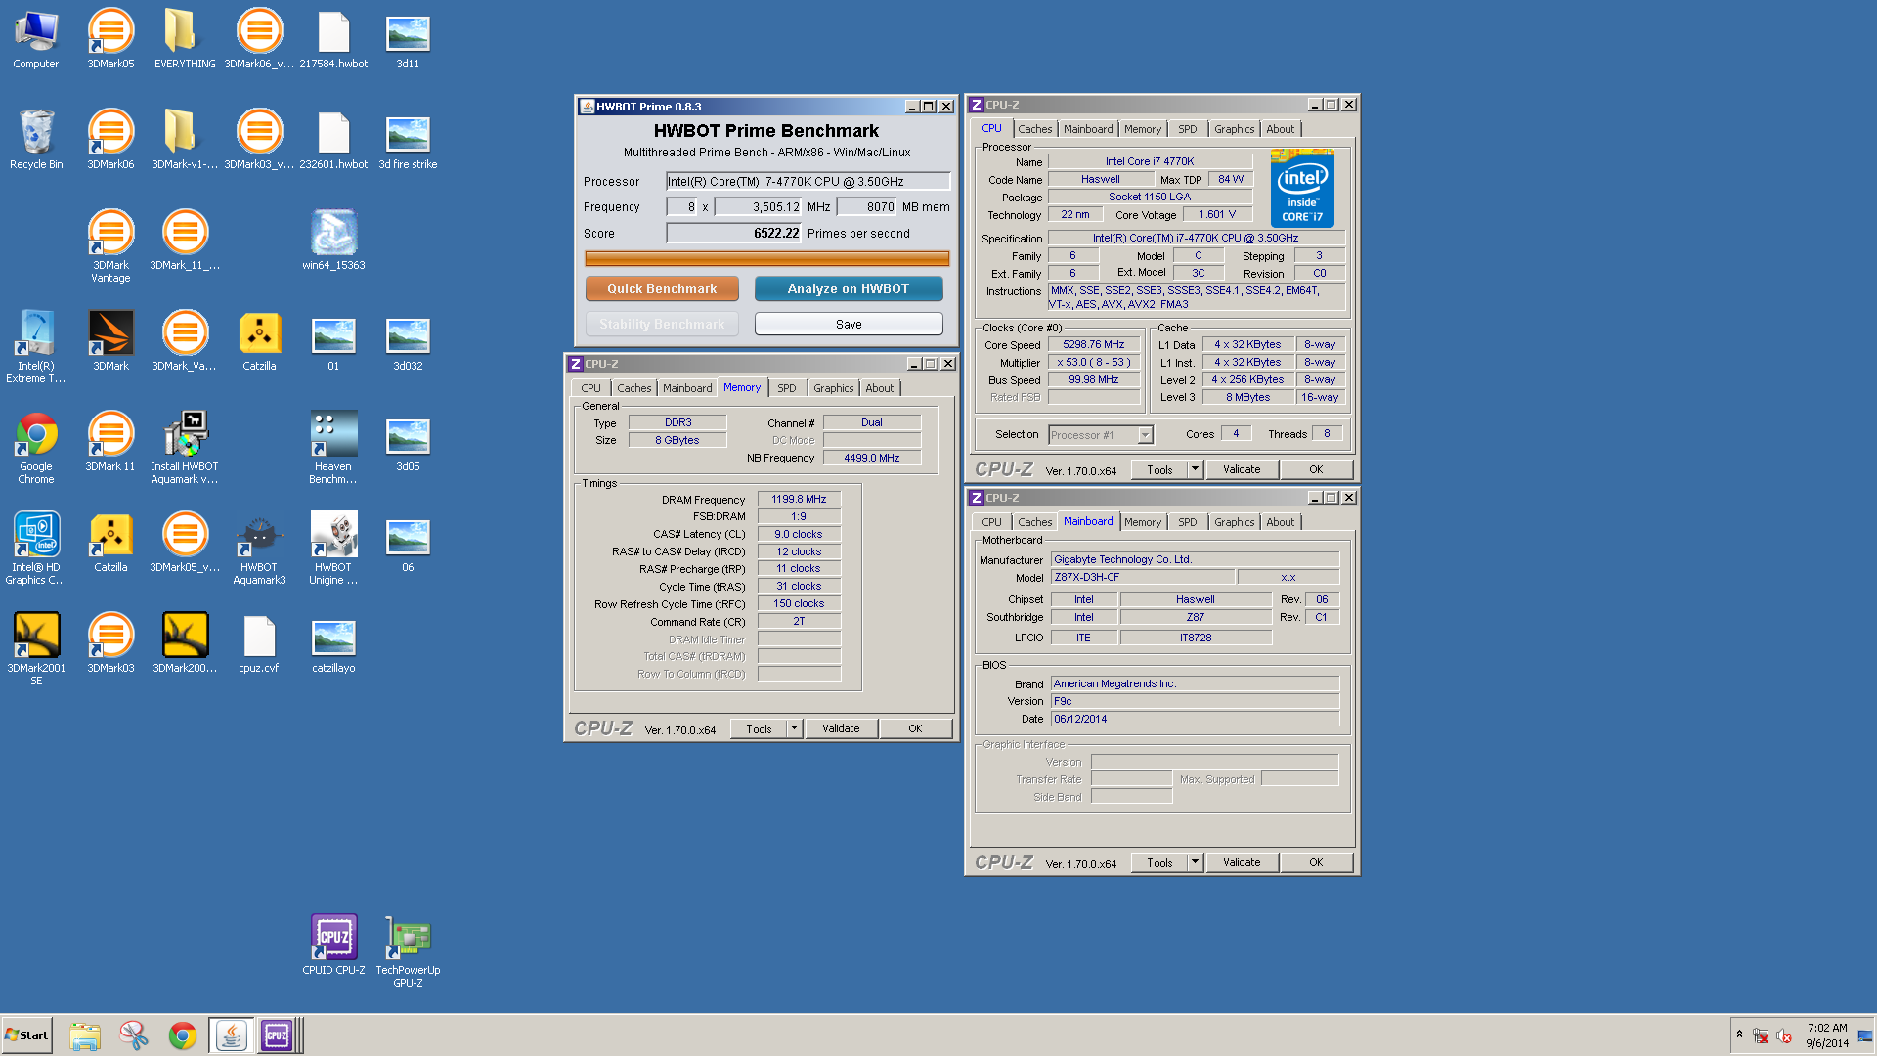Click the motherboard model Z87X-D3H-CF
The height and width of the screenshot is (1056, 1877).
[x=1142, y=577]
